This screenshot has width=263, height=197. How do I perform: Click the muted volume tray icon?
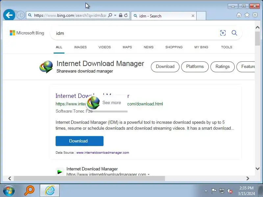pyautogui.click(x=229, y=191)
